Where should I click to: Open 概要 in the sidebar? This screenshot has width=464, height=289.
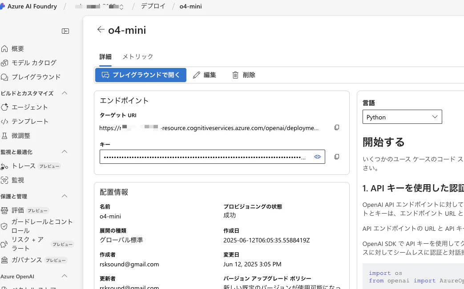point(18,49)
